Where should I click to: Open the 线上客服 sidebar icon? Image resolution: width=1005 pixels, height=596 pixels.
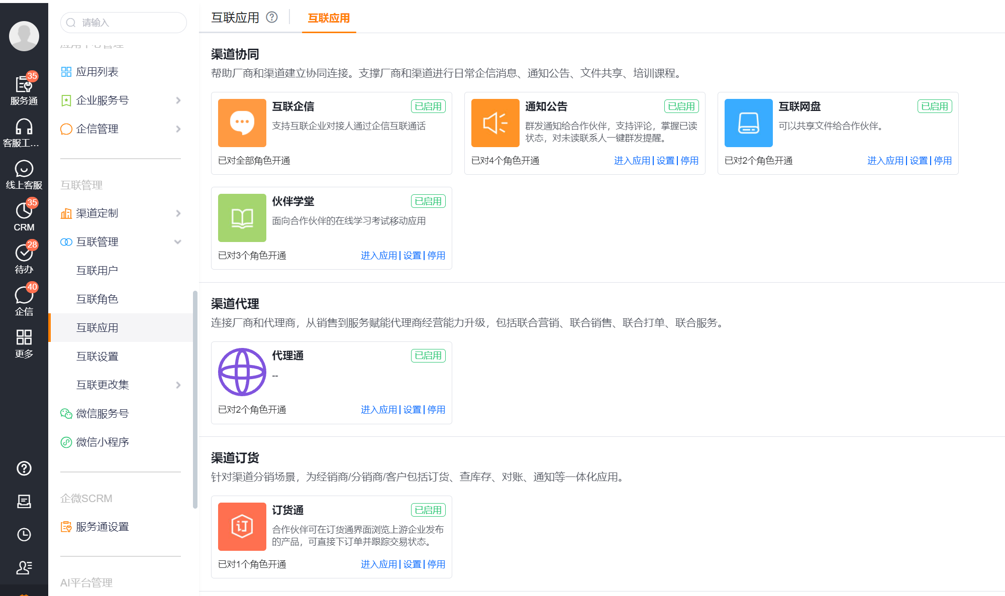24,174
